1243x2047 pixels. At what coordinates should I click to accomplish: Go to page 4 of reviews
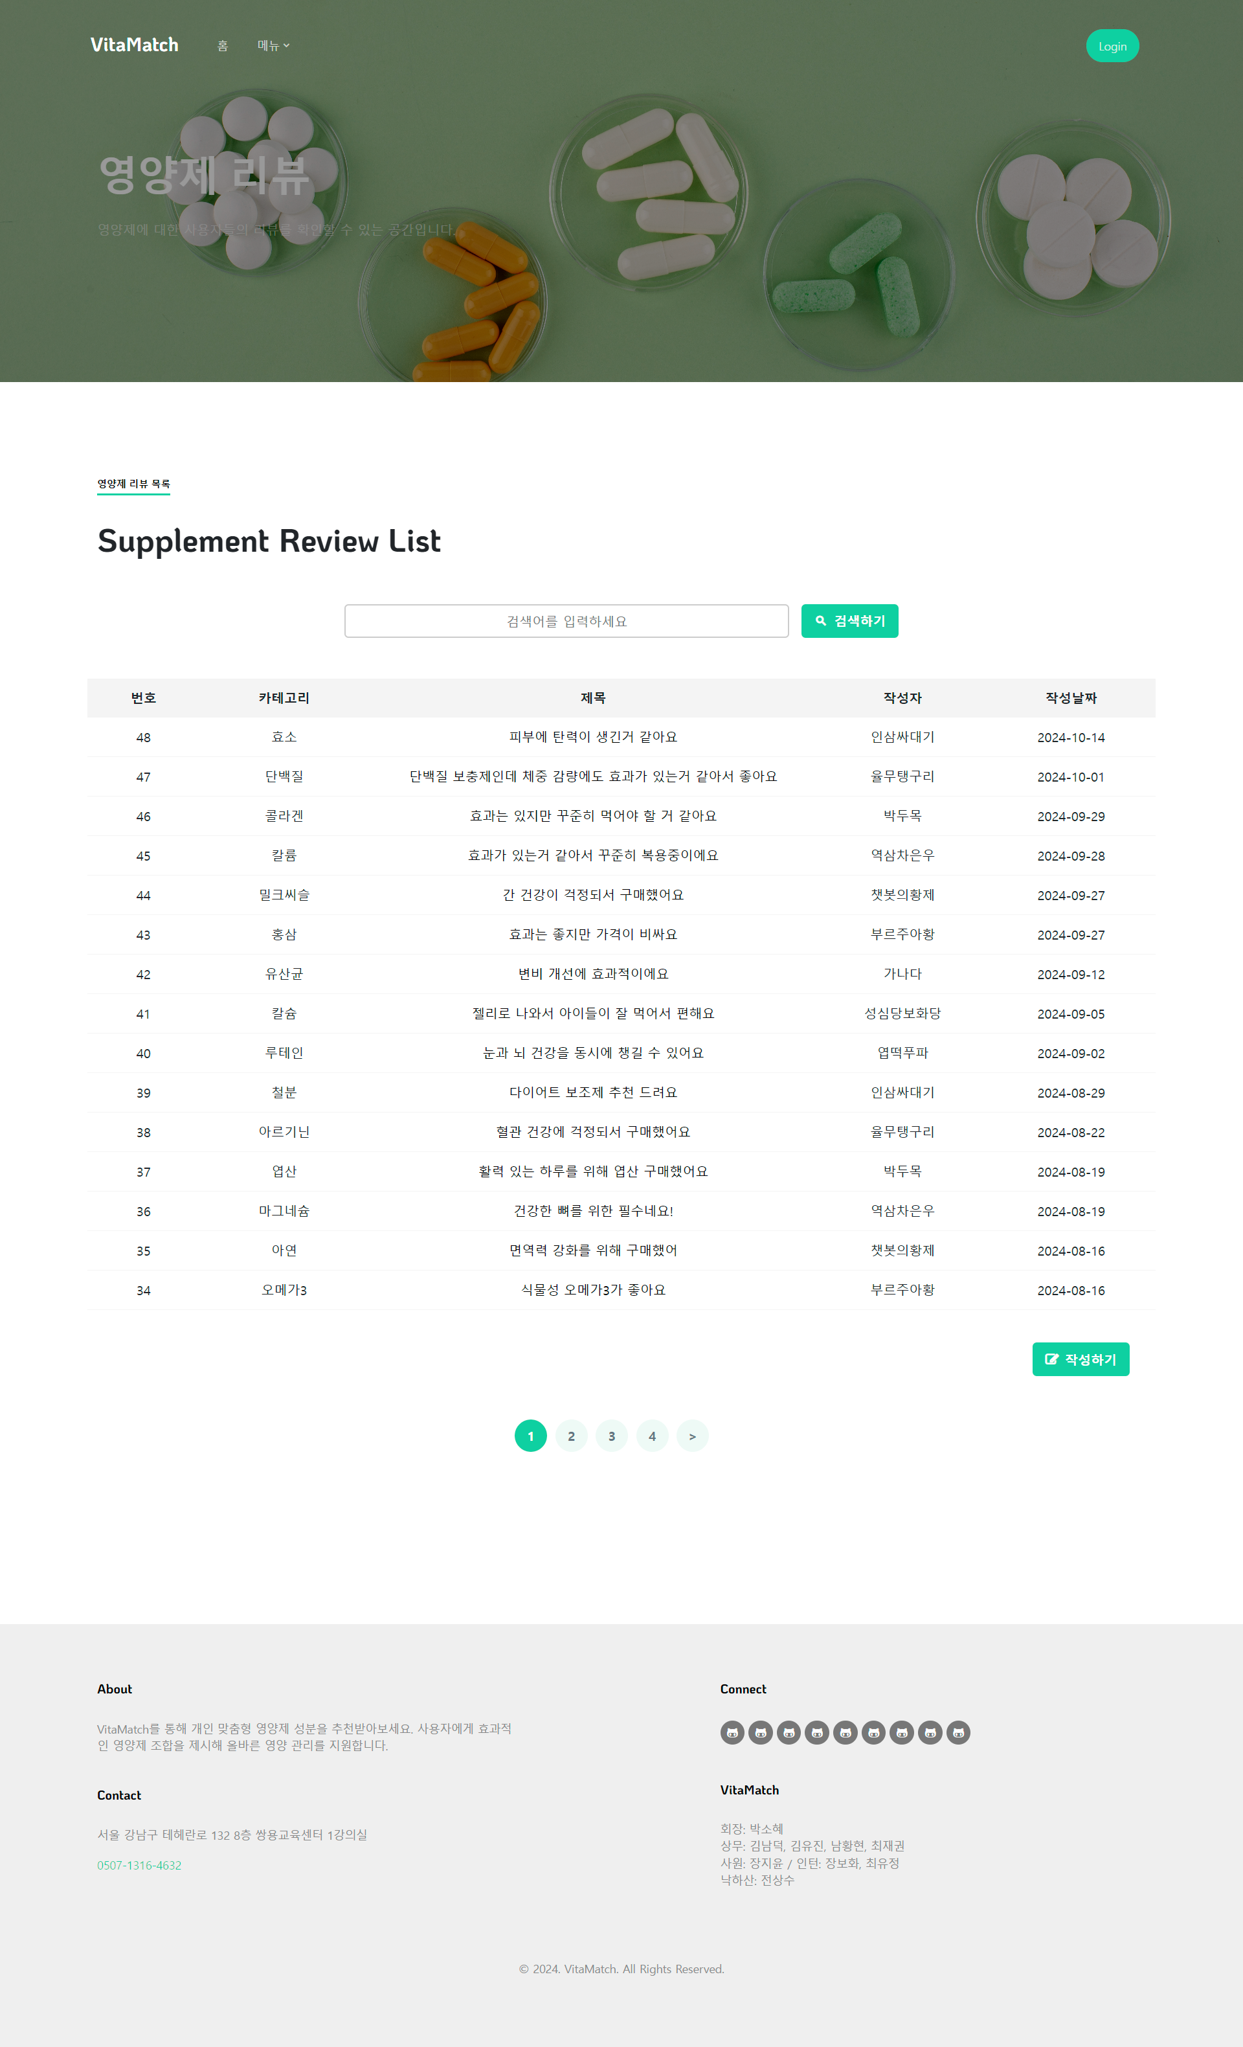point(652,1436)
